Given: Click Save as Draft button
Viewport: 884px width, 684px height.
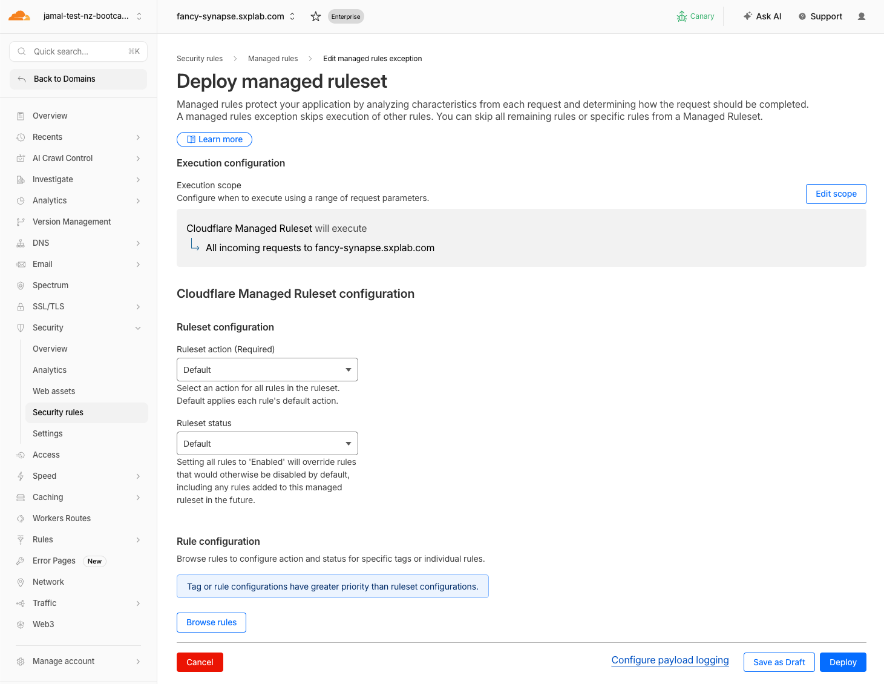Looking at the screenshot, I should click(x=779, y=662).
